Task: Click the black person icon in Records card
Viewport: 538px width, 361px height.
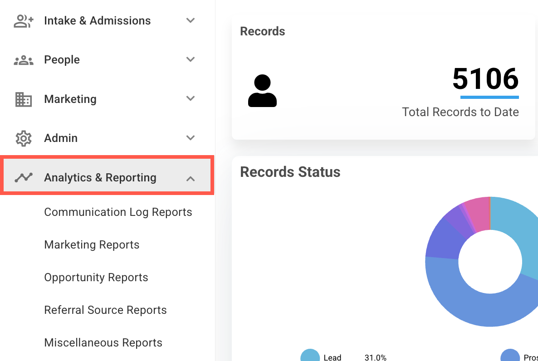Action: click(263, 91)
